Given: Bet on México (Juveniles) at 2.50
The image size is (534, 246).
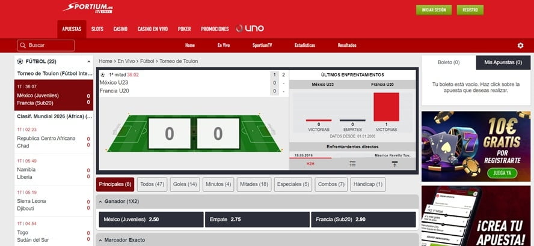Looking at the screenshot, I should click(151, 220).
